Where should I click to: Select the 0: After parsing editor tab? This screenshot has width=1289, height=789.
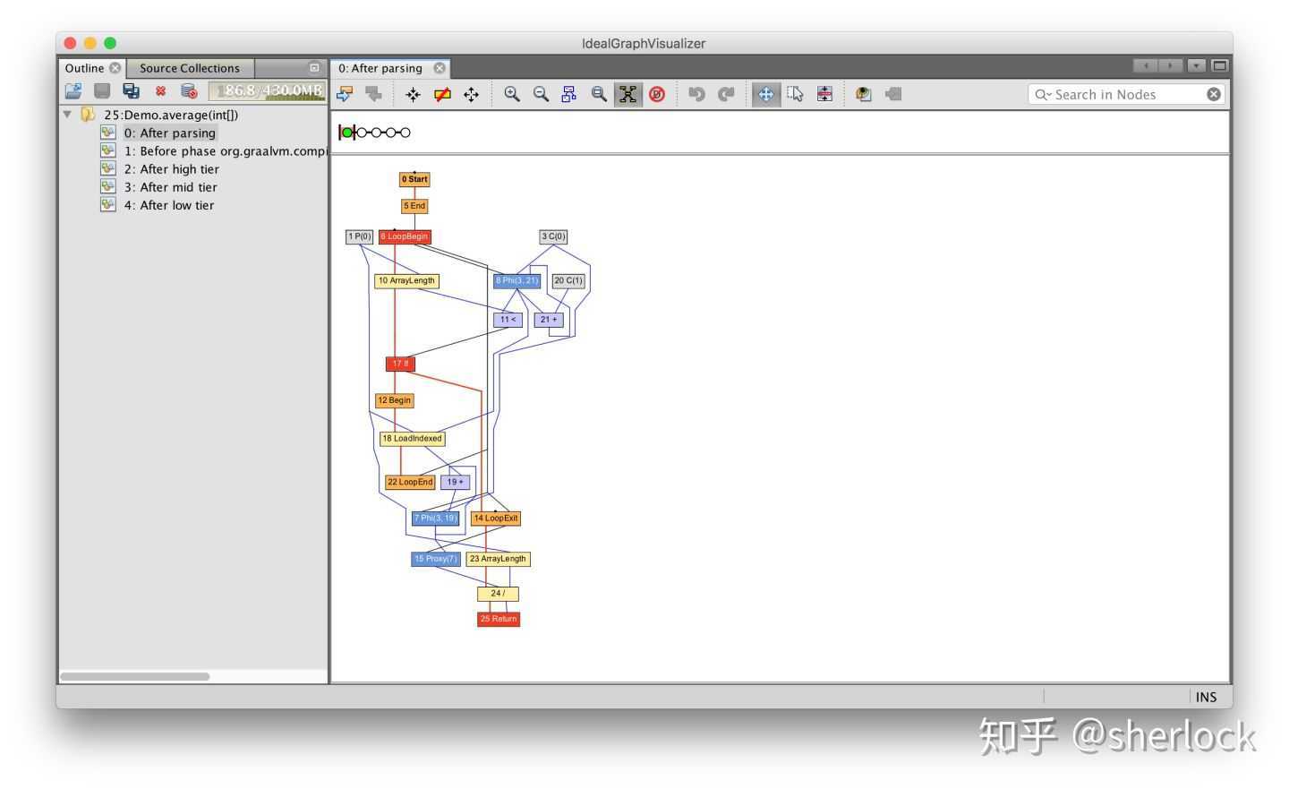(x=380, y=68)
